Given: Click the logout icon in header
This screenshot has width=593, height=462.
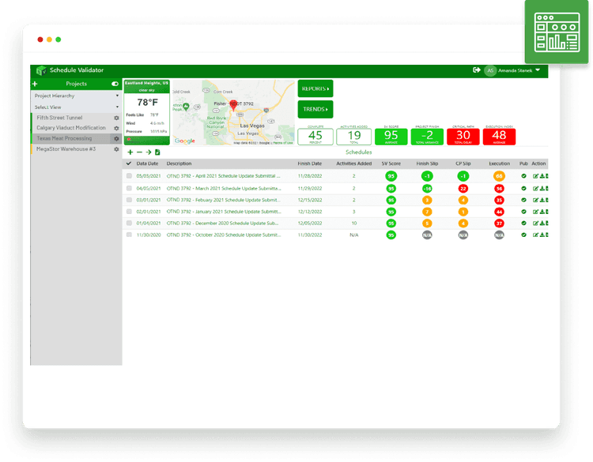Looking at the screenshot, I should pos(477,69).
